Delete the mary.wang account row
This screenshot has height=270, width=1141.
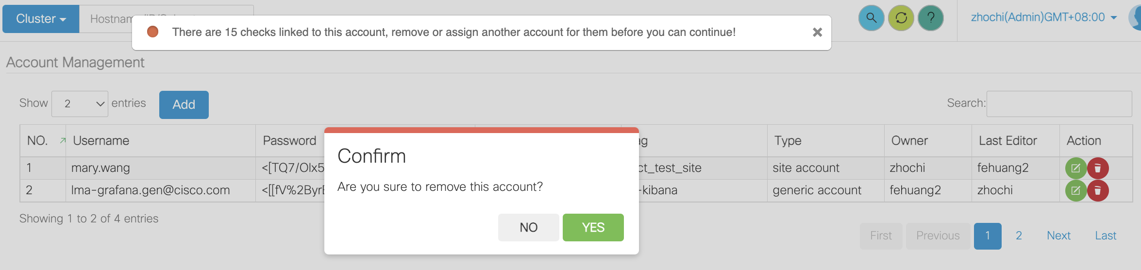click(x=1098, y=168)
